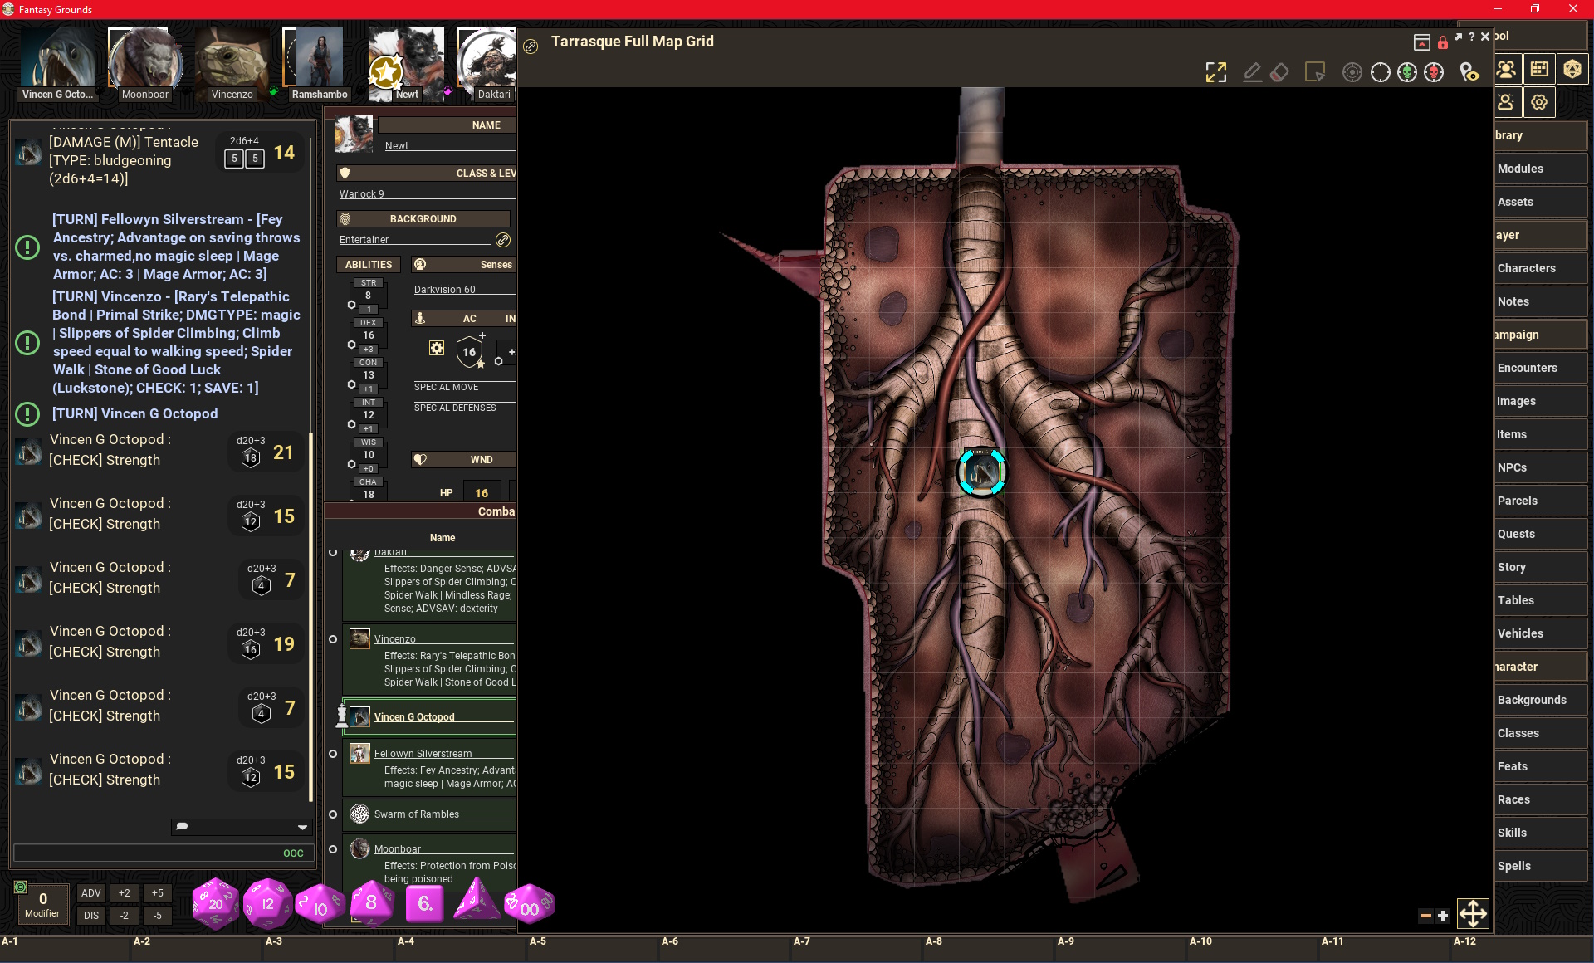The height and width of the screenshot is (963, 1594).
Task: Expand the Campaign sidebar section
Action: point(1540,335)
